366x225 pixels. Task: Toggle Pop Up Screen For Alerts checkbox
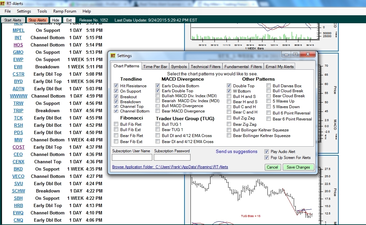266,158
